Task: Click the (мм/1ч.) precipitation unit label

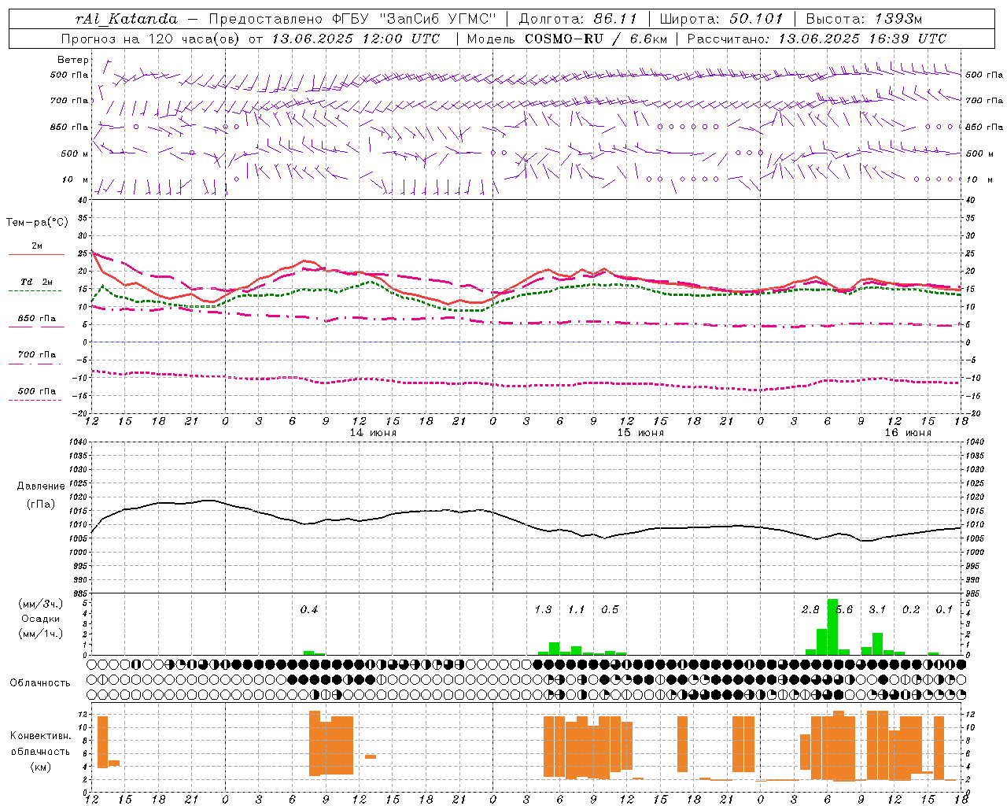Action: (x=41, y=634)
